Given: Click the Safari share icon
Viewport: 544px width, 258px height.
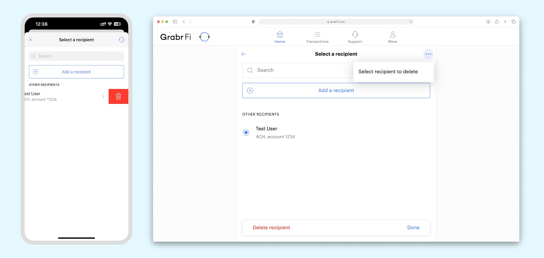Looking at the screenshot, I should pyautogui.click(x=497, y=22).
